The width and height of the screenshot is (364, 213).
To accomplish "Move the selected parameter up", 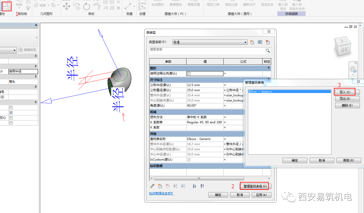I will coord(175,186).
